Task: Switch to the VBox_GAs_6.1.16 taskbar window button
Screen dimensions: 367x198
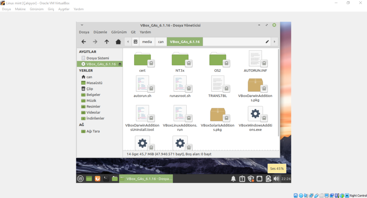Action: 146,179
